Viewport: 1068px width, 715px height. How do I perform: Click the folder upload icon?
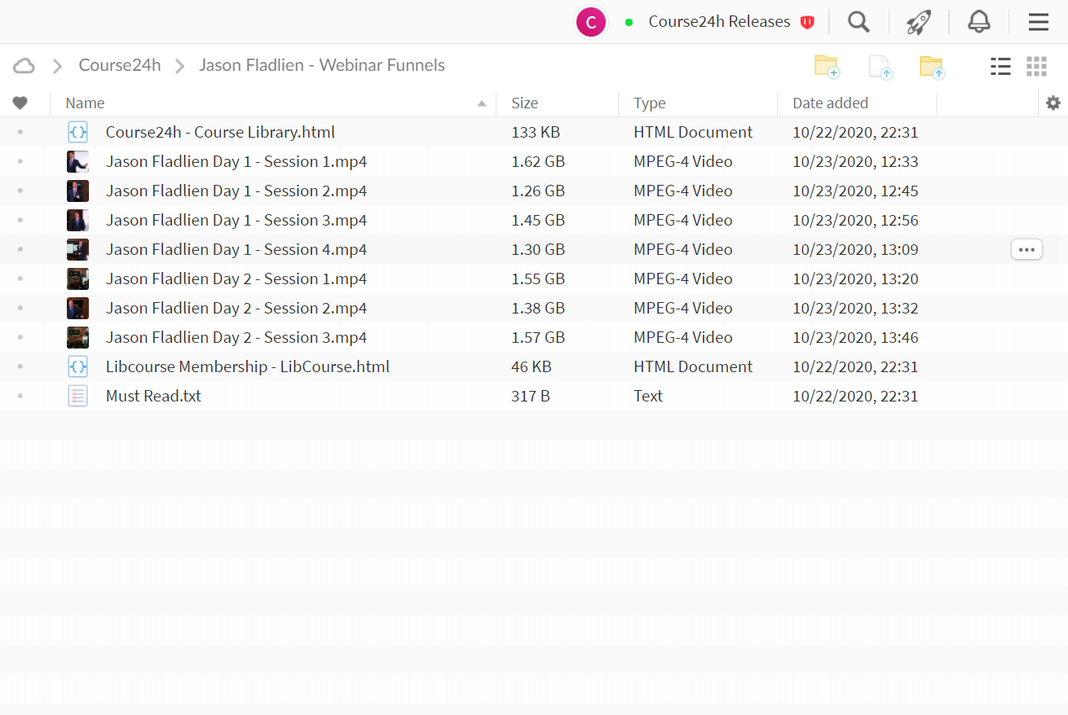click(932, 66)
